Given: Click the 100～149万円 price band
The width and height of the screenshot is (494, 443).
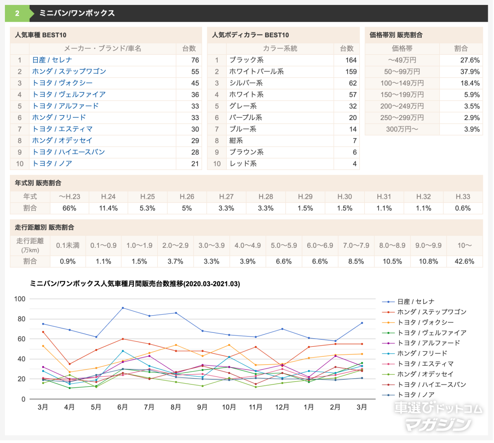Looking at the screenshot, I should coord(402,83).
